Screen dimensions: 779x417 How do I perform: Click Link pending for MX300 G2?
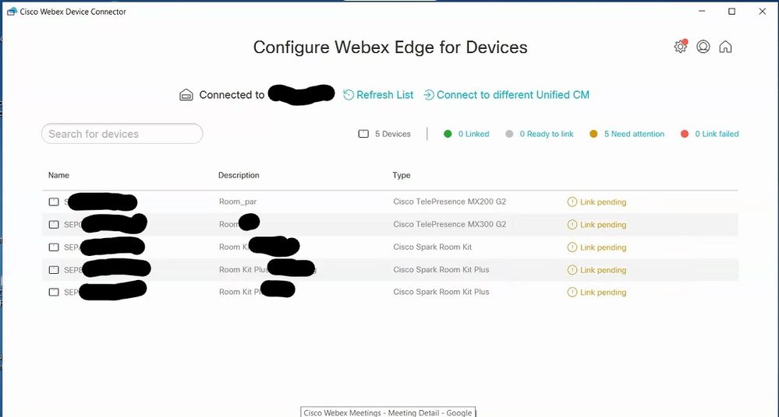coord(603,225)
